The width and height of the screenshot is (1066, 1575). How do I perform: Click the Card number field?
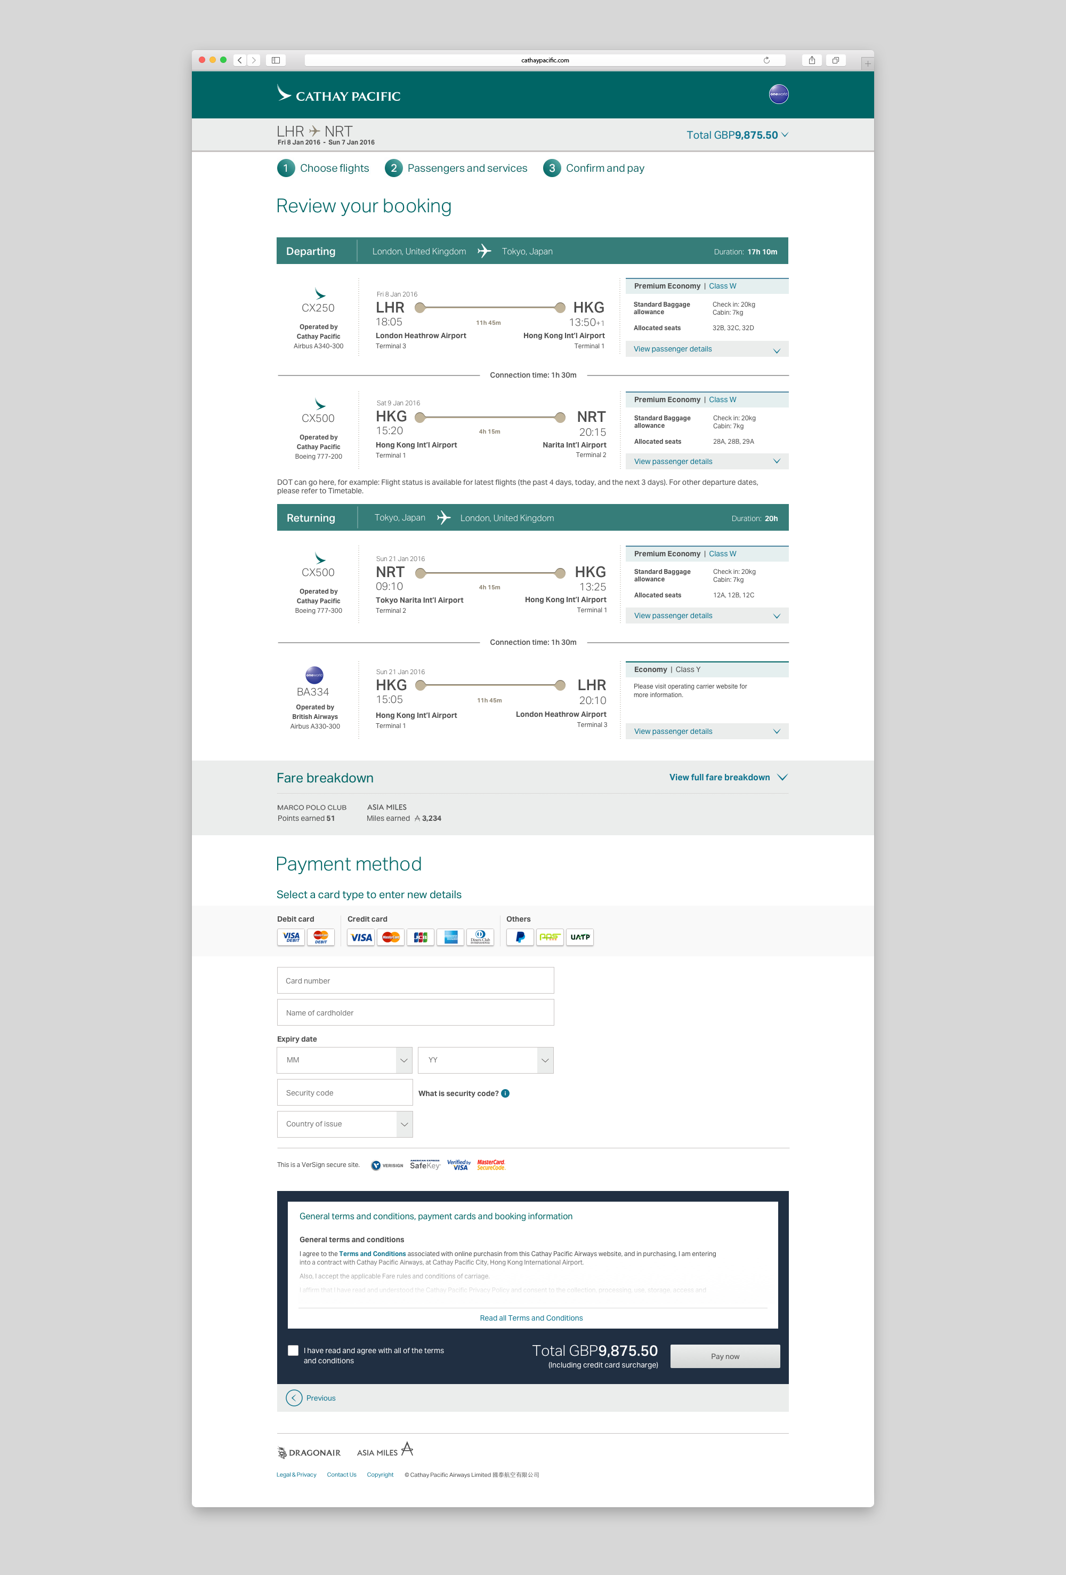coord(415,981)
